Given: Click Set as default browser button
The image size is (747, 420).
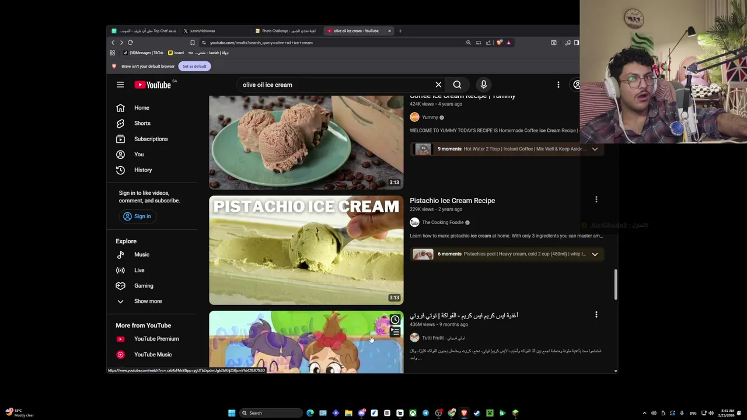Looking at the screenshot, I should [x=194, y=66].
